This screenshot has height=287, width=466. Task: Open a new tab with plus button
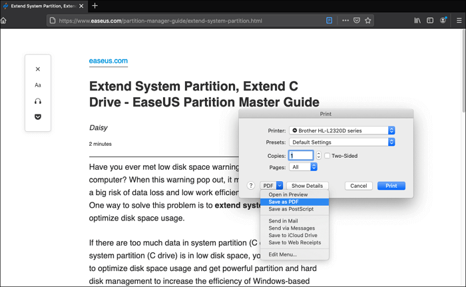95,5
